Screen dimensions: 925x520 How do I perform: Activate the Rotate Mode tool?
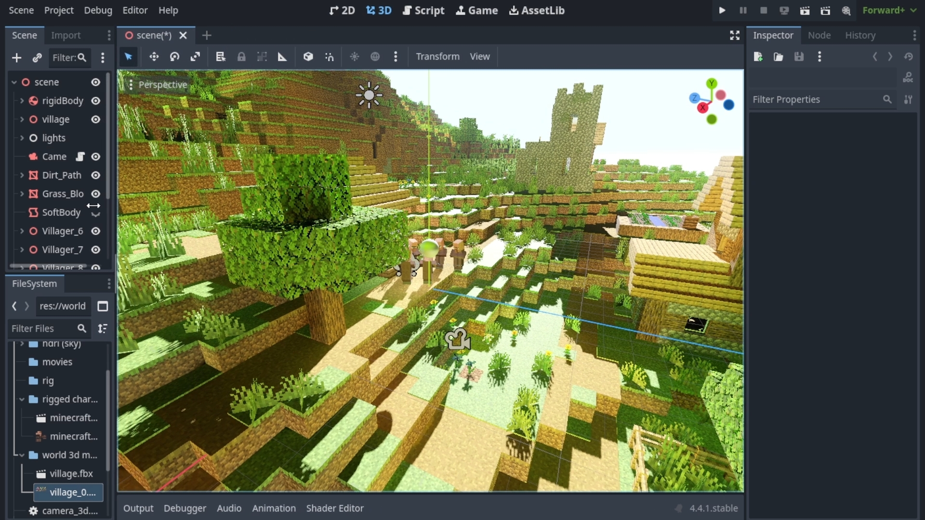coord(174,57)
